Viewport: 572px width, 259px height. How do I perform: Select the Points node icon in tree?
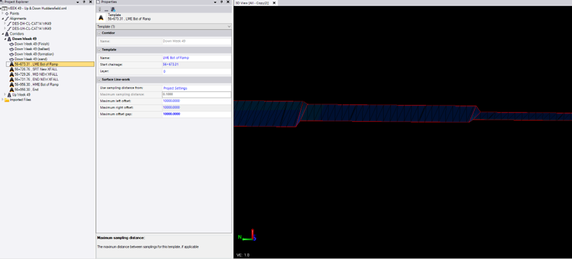[7, 13]
